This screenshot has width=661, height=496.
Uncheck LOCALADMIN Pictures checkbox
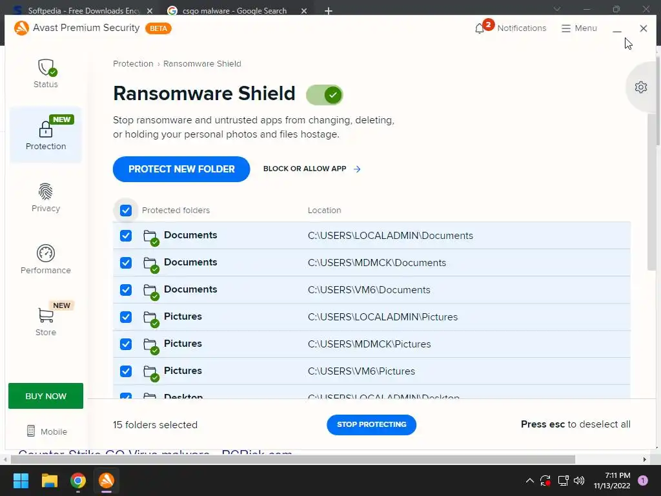[x=126, y=316]
